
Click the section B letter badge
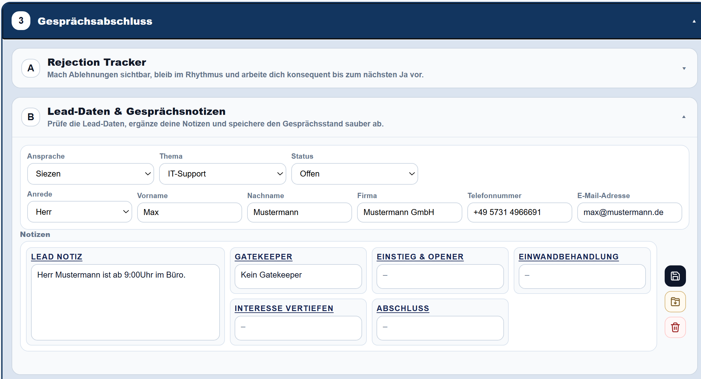[x=31, y=117]
